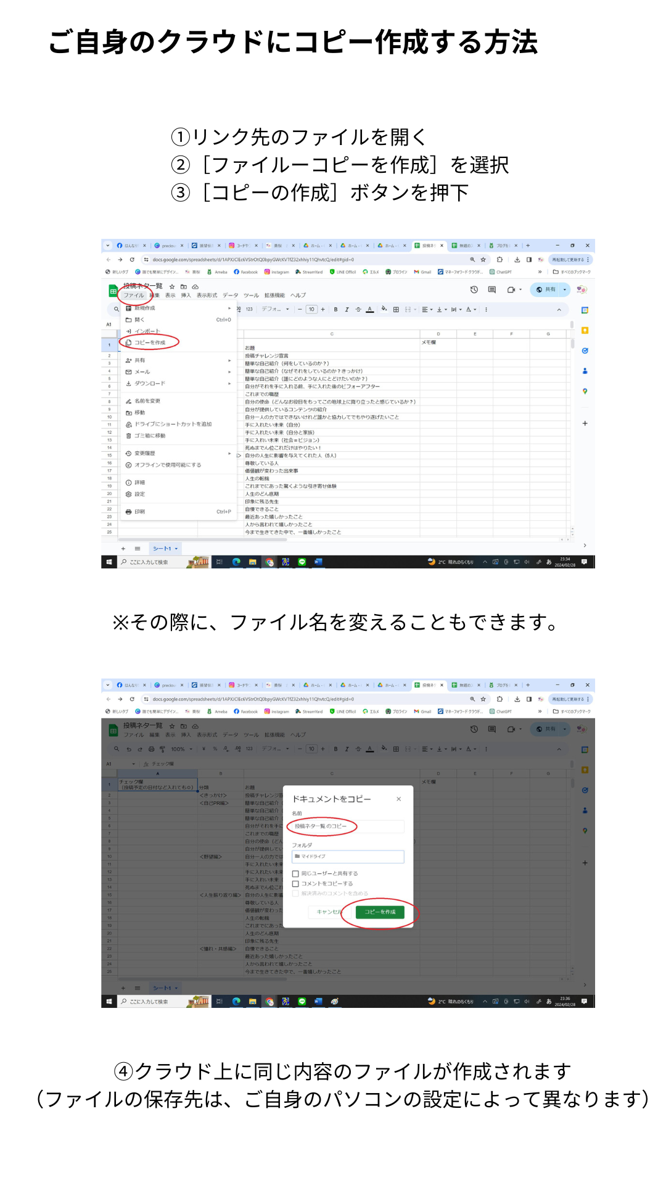Click strikethrough icon in upper toolbar
The image size is (666, 1185).
358,309
